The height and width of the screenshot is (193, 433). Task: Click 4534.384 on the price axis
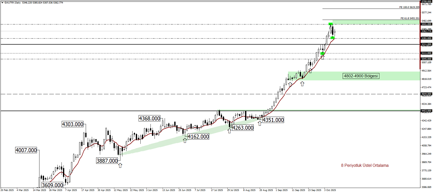click(x=426, y=104)
